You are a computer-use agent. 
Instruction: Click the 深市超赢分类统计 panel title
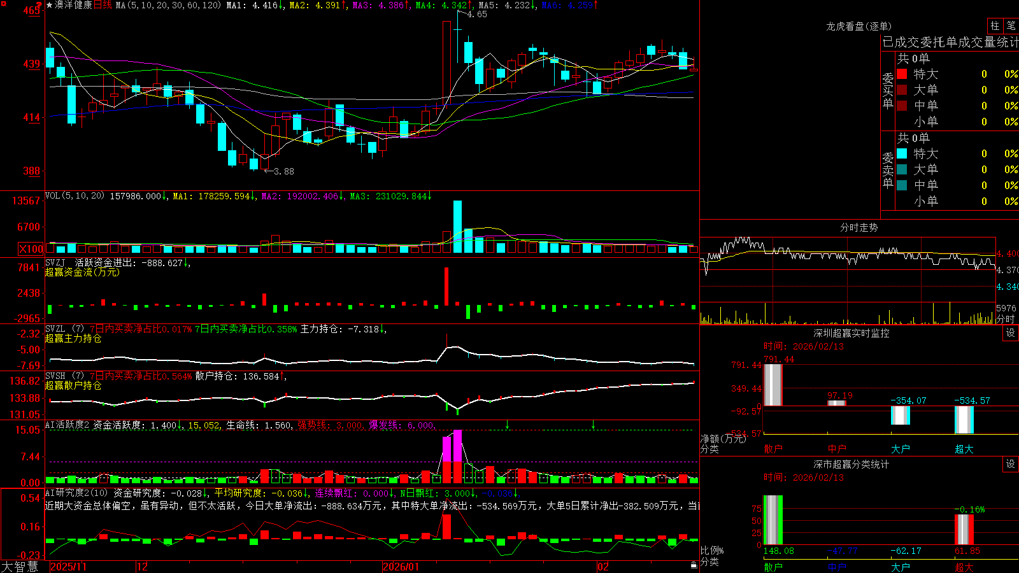(x=852, y=464)
